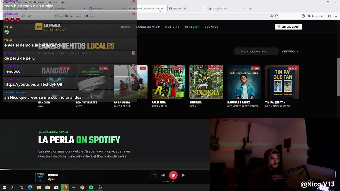Click Iniciar sesión in Firefox toolbar
Image resolution: width=340 pixels, height=191 pixels.
316,16
